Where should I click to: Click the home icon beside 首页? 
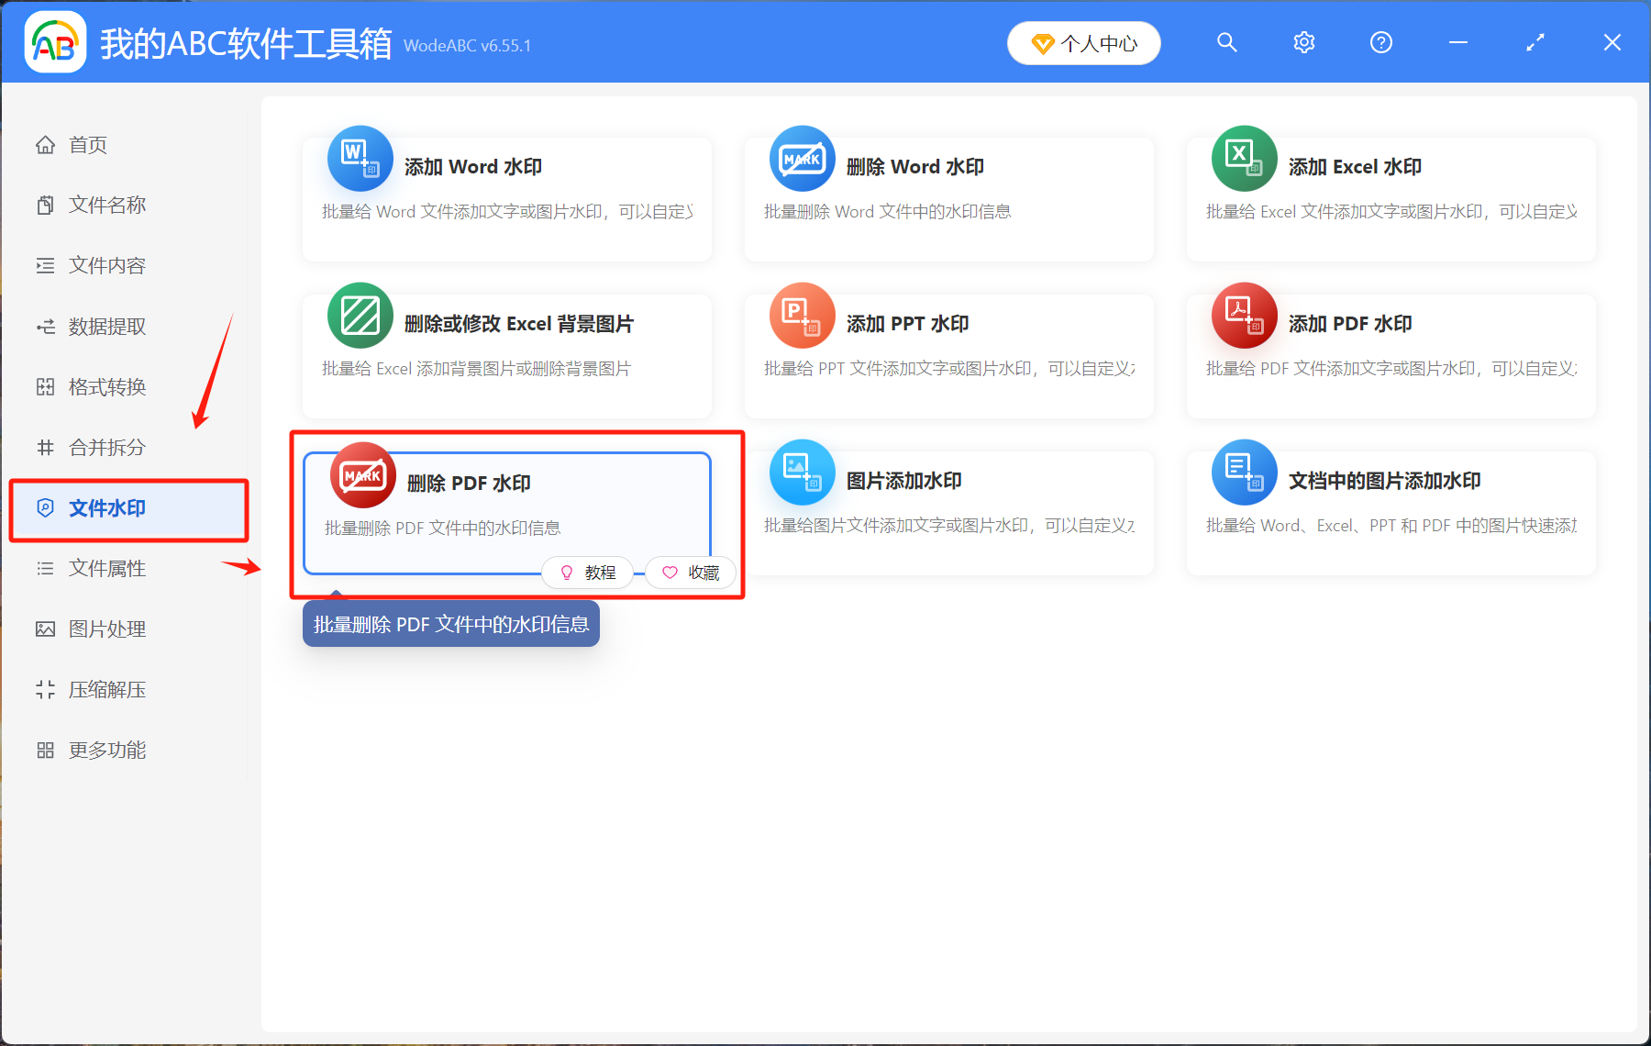pyautogui.click(x=45, y=145)
